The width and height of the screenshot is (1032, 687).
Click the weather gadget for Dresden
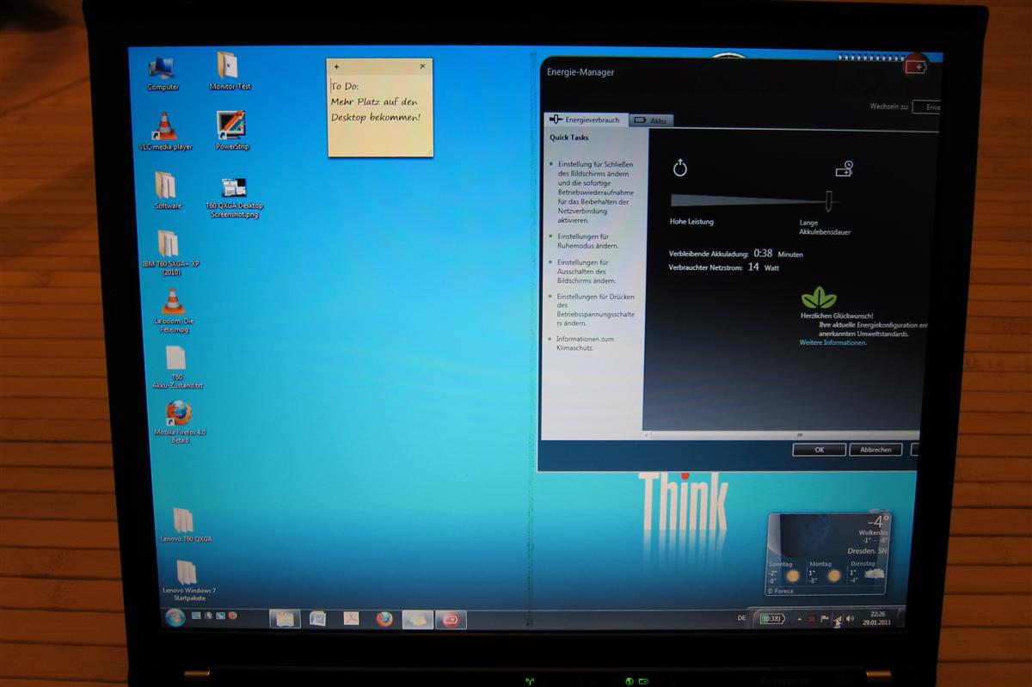coord(827,553)
